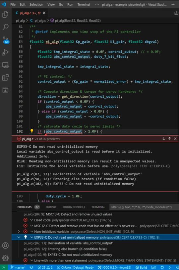179x270 pixels.
Task: Click the synchronize changes icon in status bar
Action: coord(31,267)
